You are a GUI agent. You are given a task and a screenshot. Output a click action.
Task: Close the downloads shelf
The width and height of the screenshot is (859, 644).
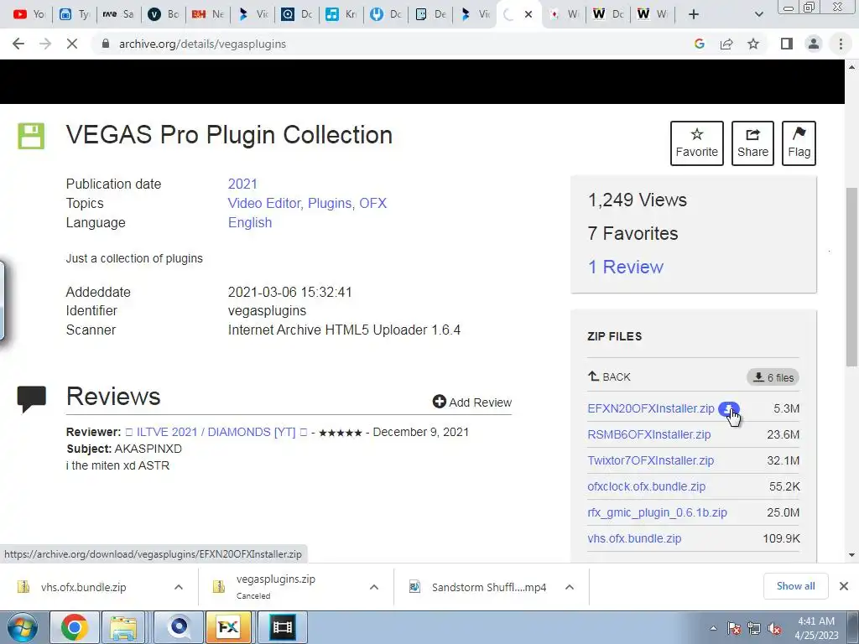tap(844, 586)
